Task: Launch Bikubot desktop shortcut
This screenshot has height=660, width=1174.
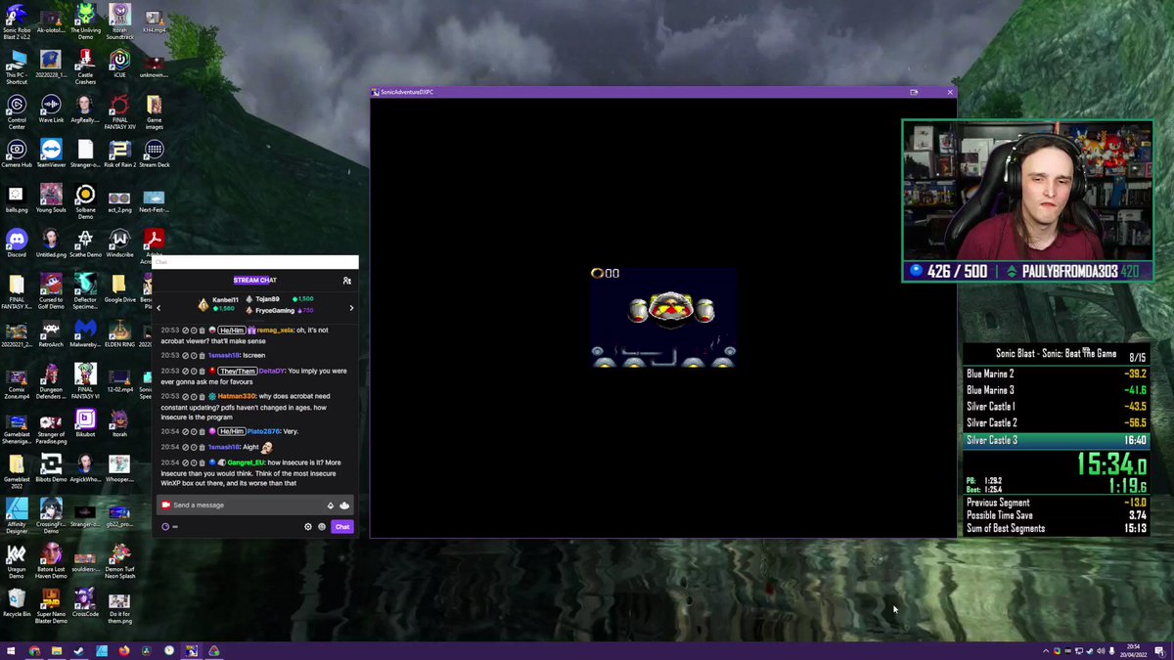Action: pyautogui.click(x=85, y=423)
